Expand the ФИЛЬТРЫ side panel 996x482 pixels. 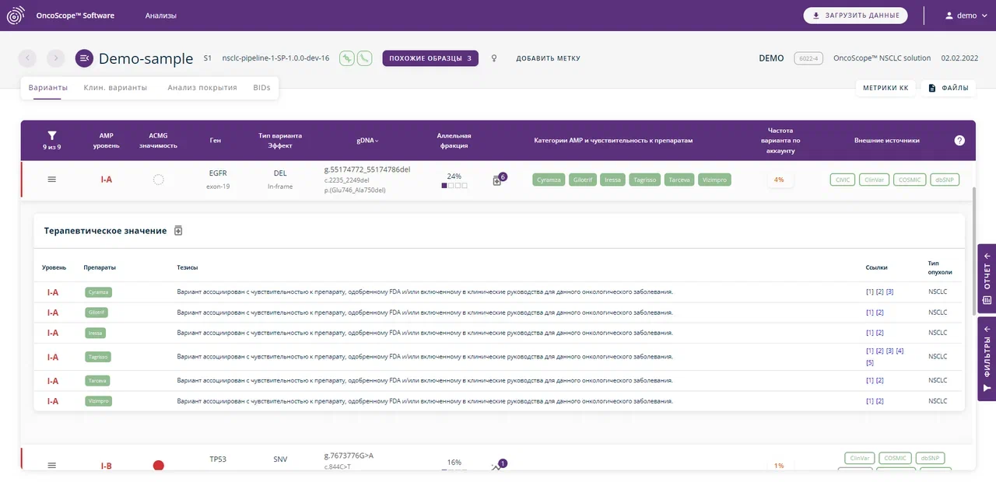click(x=987, y=359)
